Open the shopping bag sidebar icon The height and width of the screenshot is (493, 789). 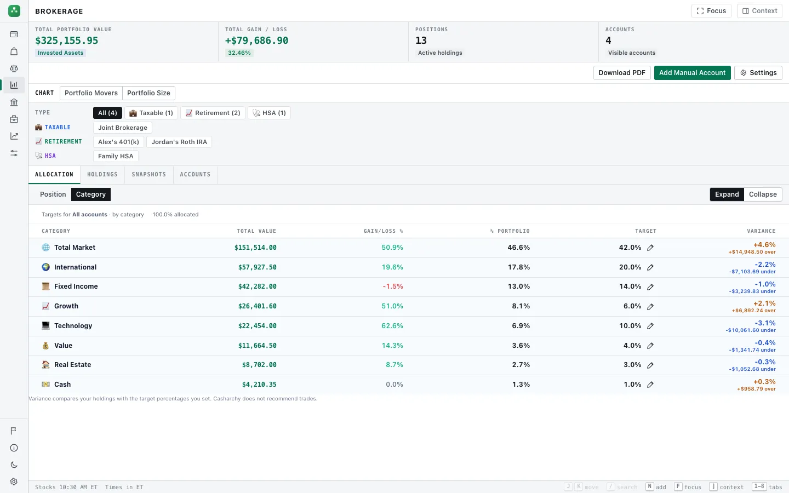(14, 51)
